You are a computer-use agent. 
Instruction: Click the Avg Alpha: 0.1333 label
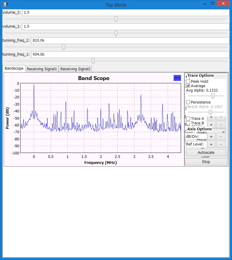pyautogui.click(x=202, y=90)
